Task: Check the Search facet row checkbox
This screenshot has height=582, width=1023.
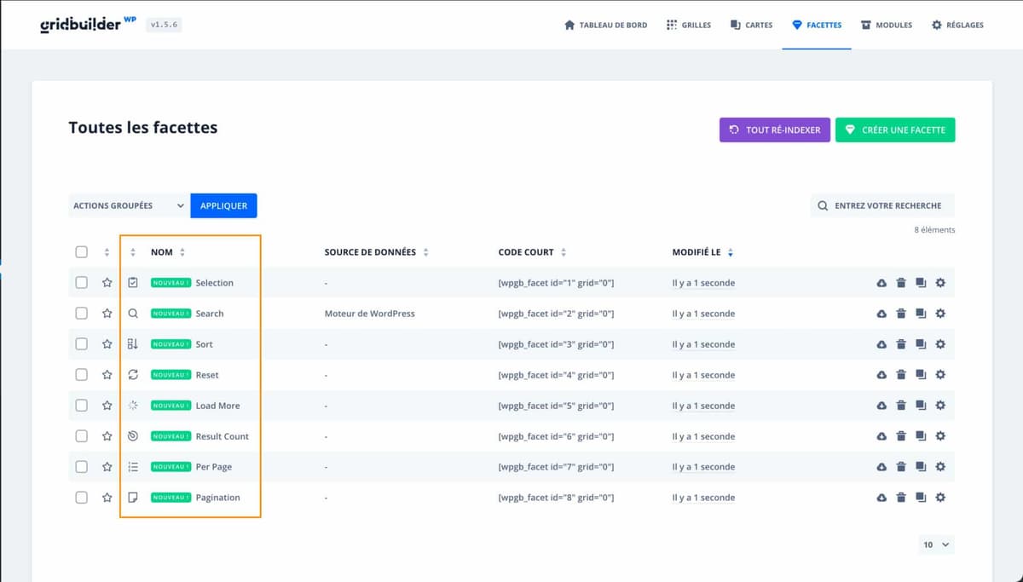Action: pyautogui.click(x=81, y=314)
